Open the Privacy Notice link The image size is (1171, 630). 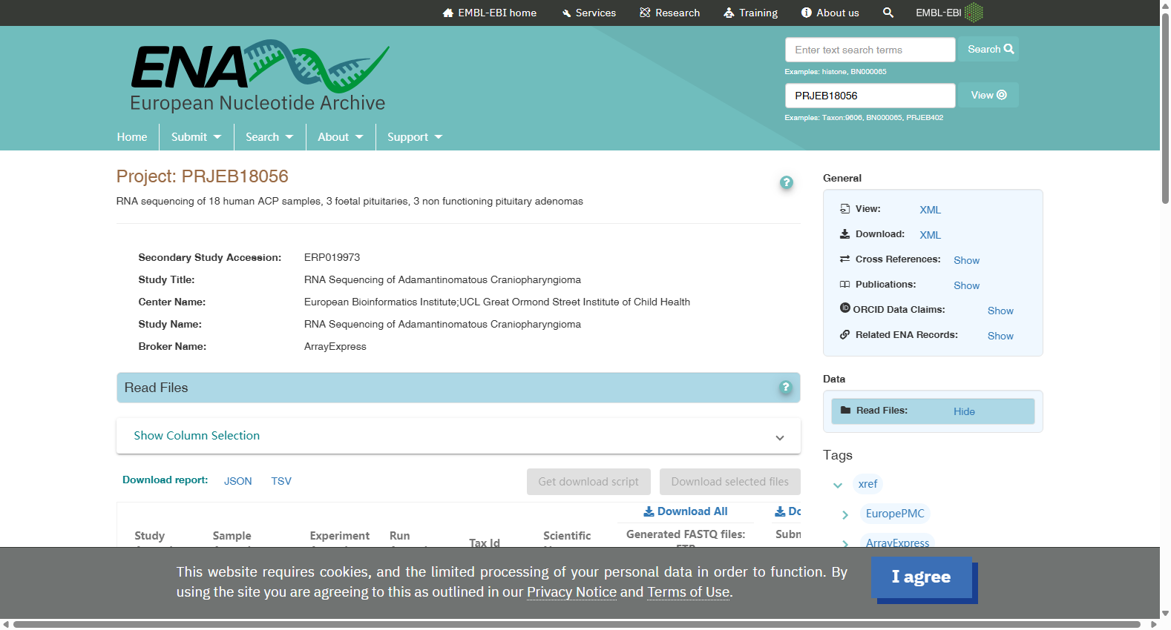(x=571, y=592)
